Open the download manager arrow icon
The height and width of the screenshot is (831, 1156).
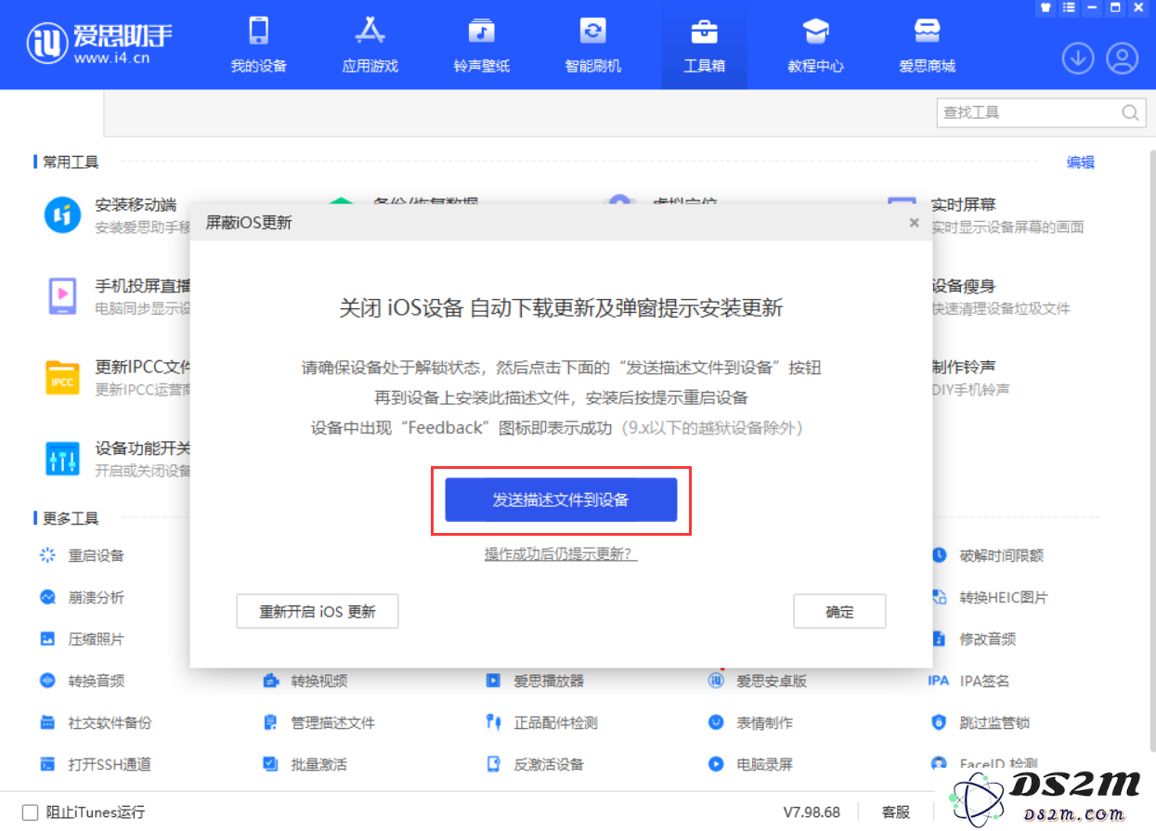tap(1078, 58)
